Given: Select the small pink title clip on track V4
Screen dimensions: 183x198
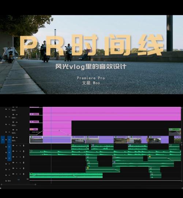Looking at the screenshot, I should [x=34, y=114].
